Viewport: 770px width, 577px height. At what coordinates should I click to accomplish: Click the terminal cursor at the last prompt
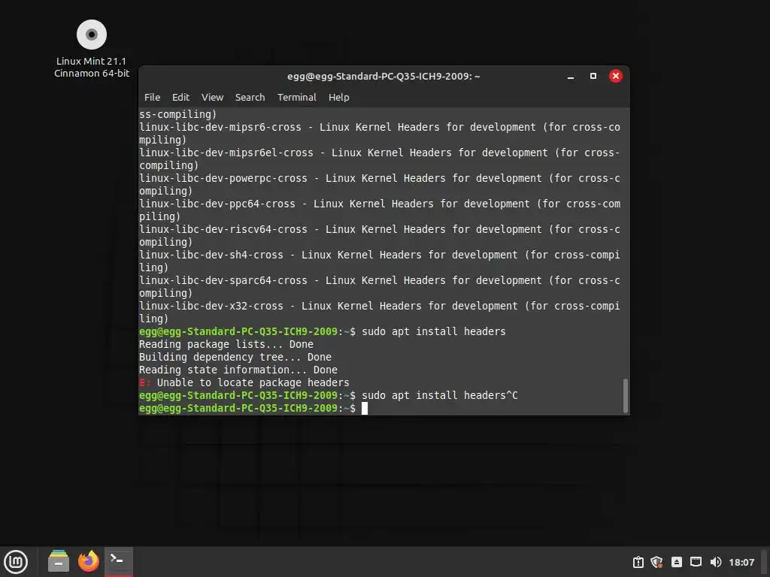[x=365, y=408]
